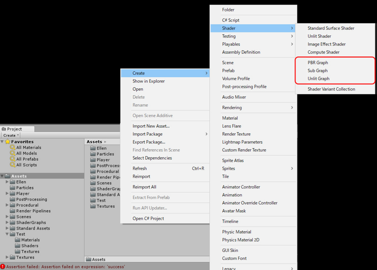Click Open C# Project
Image resolution: width=377 pixels, height=270 pixels.
point(165,219)
